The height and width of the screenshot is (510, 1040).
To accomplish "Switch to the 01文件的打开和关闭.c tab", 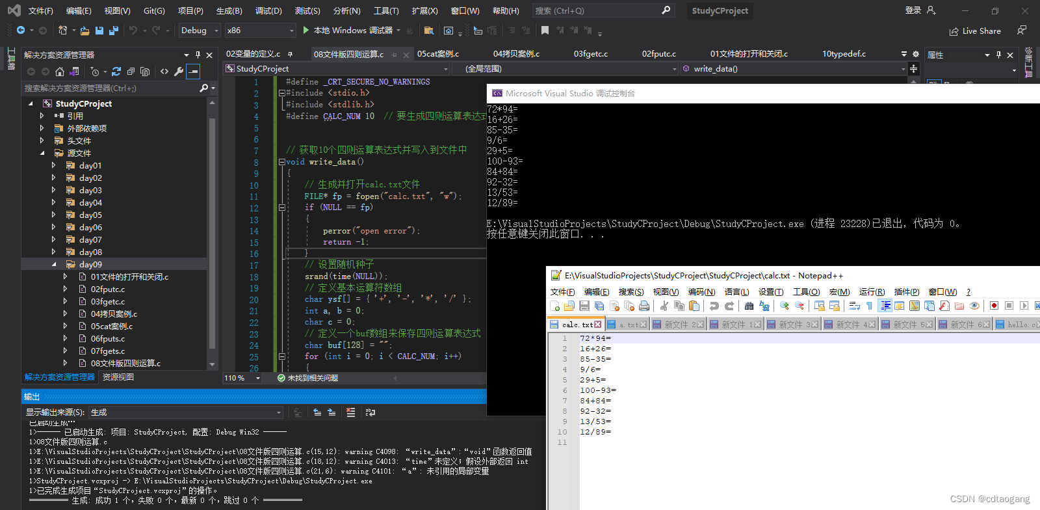I will [x=749, y=54].
